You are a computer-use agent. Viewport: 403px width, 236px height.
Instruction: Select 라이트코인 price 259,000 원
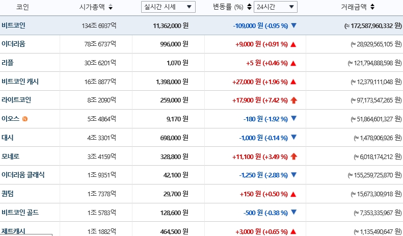(174, 100)
